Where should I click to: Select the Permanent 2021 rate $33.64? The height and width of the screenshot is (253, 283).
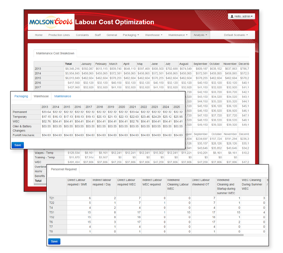(x=134, y=112)
